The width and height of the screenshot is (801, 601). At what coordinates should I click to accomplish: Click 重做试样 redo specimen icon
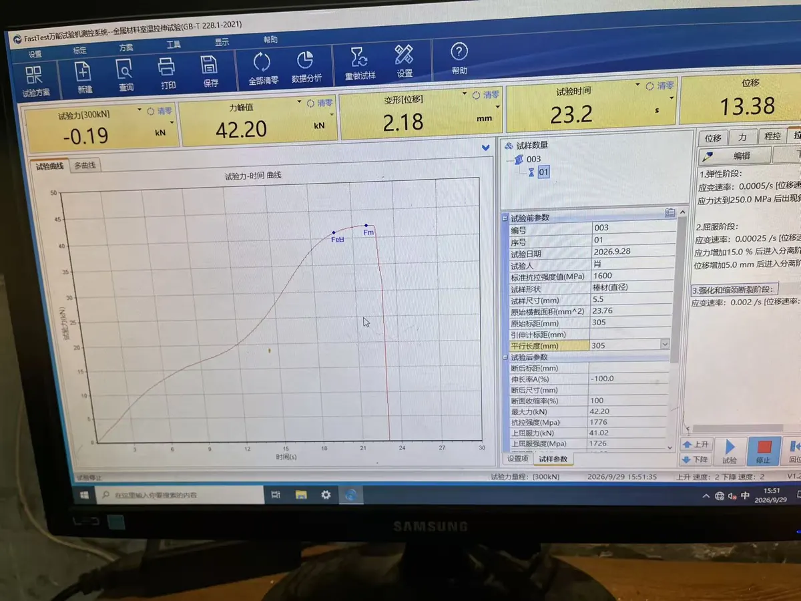(x=360, y=64)
